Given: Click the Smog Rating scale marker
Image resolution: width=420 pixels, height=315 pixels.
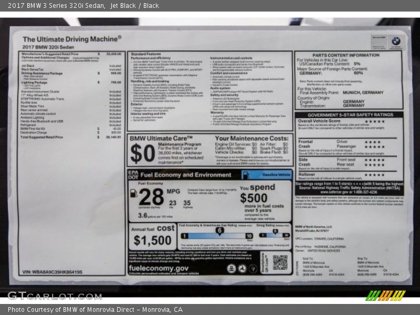Looking at the screenshot, I should [275, 232].
